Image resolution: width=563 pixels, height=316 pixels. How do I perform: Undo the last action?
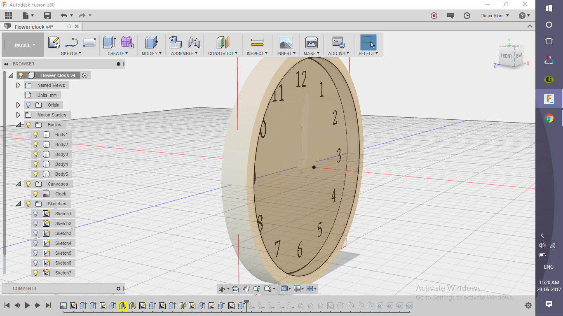[x=64, y=16]
